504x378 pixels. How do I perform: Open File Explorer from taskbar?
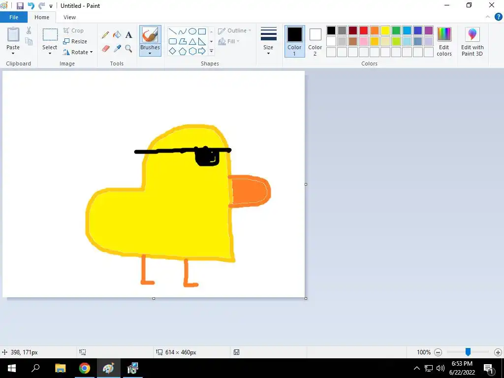tap(60, 368)
